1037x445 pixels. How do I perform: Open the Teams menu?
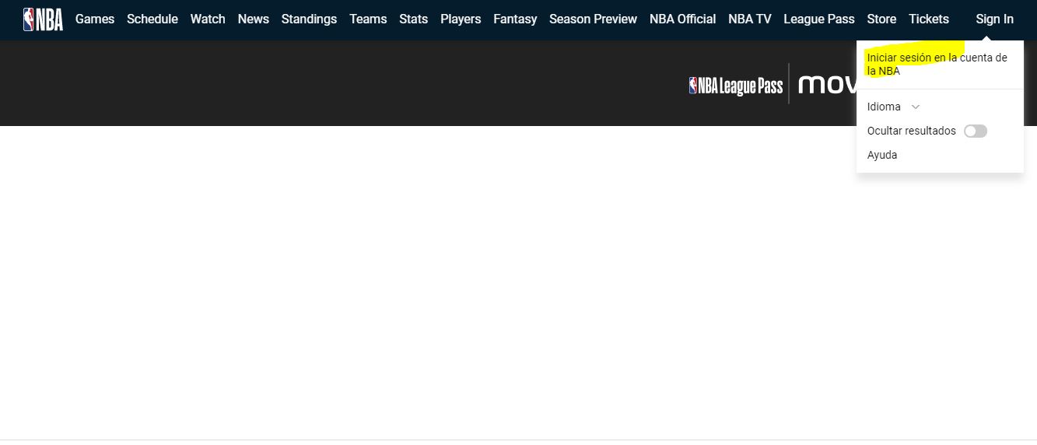368,19
